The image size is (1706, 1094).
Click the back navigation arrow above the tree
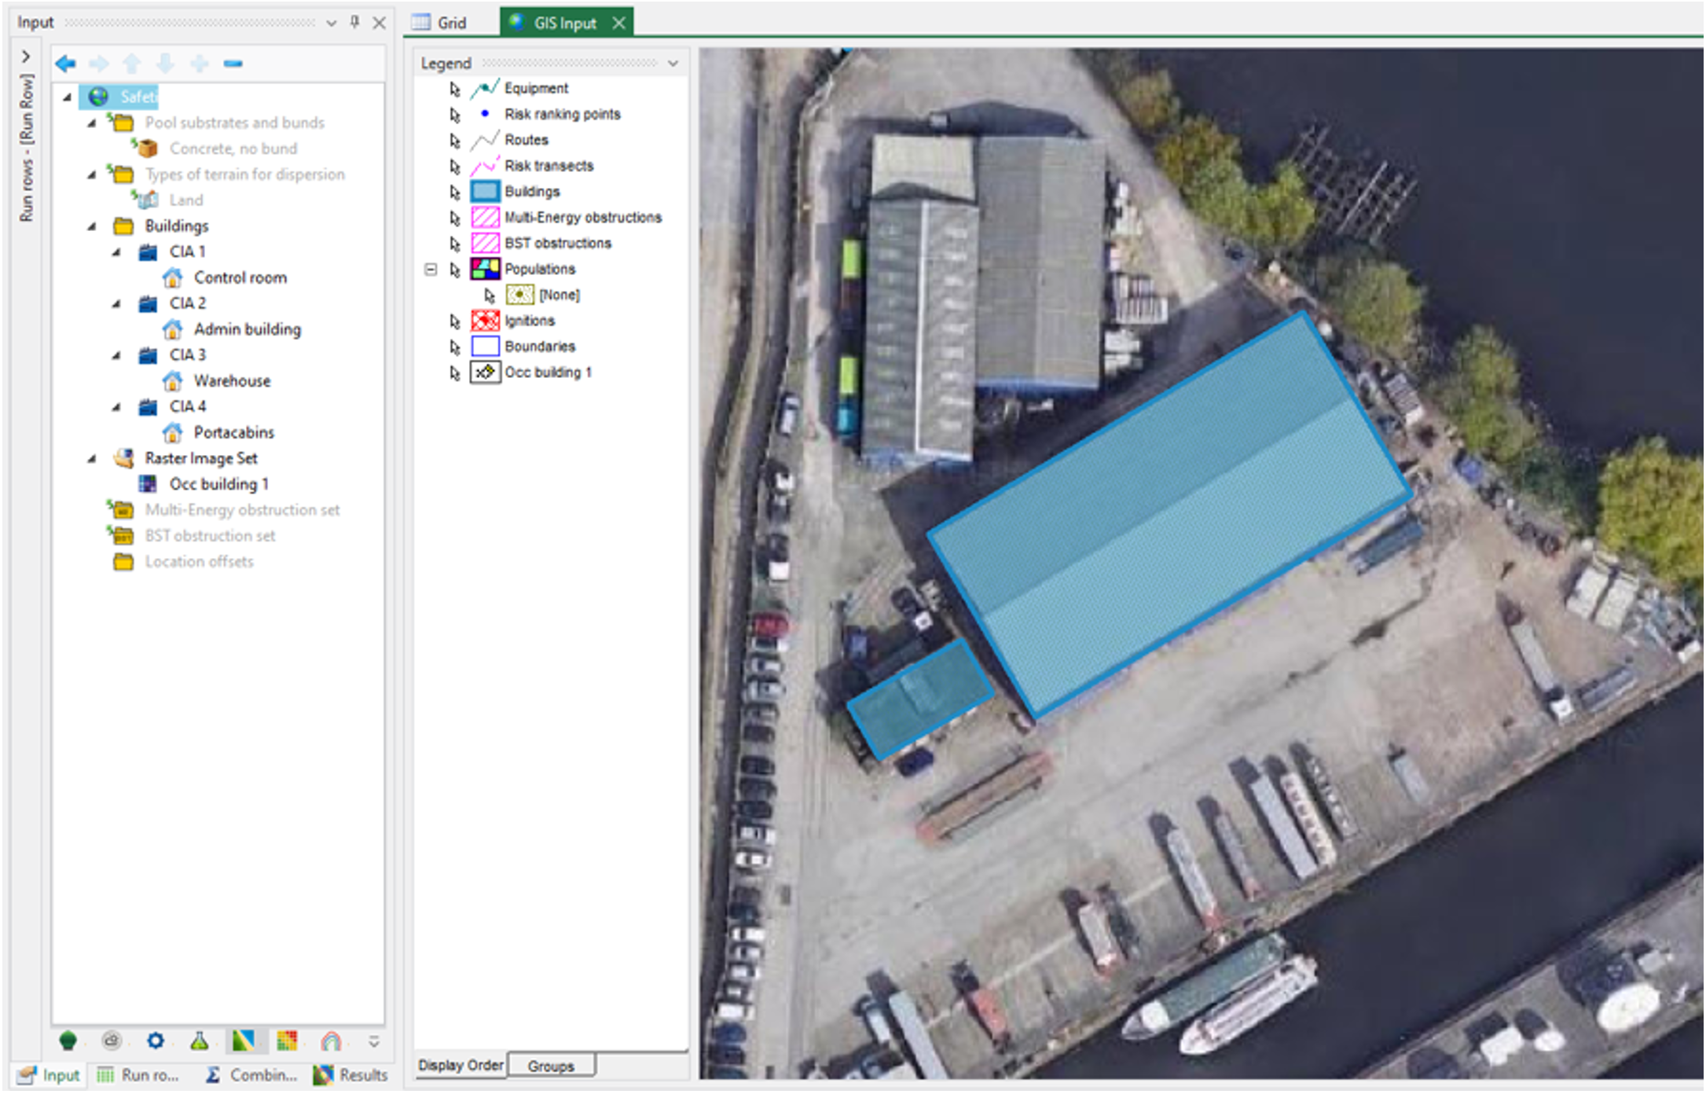click(65, 64)
